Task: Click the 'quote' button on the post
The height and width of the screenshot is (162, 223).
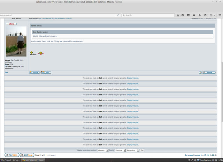Action: pyautogui.click(x=209, y=72)
